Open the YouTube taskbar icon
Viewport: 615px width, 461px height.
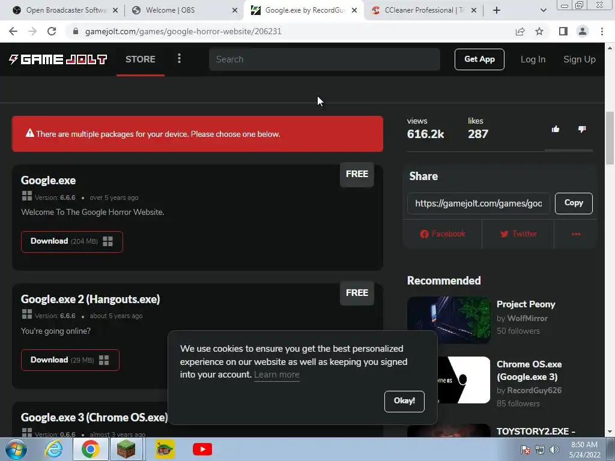point(202,449)
